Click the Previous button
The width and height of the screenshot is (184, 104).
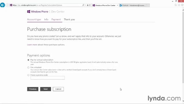coord(33,89)
